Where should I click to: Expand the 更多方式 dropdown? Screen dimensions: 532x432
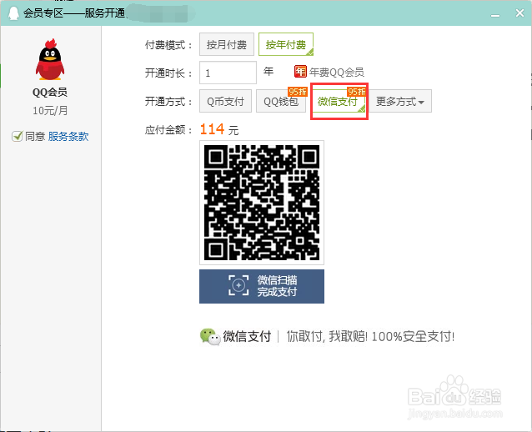pos(400,101)
